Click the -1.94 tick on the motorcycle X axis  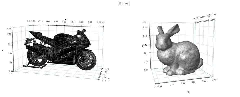coord(106,72)
